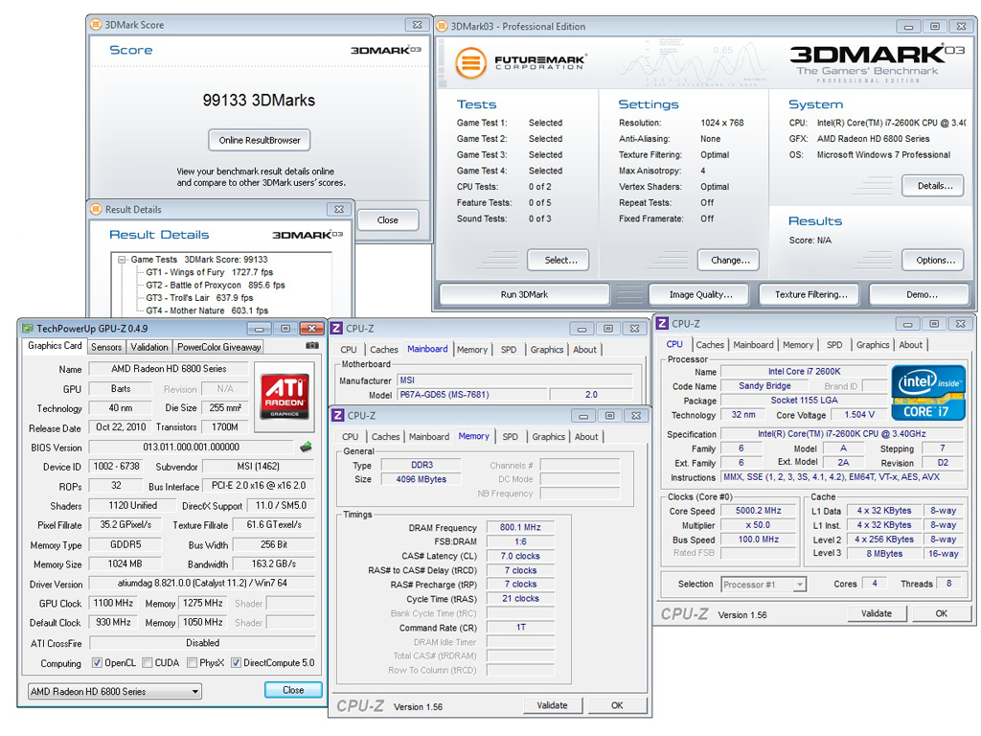Click the "99133 3DMarks" score text

tap(259, 100)
